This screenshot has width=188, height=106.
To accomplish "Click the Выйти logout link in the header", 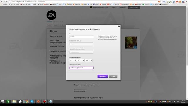I will (113, 7).
